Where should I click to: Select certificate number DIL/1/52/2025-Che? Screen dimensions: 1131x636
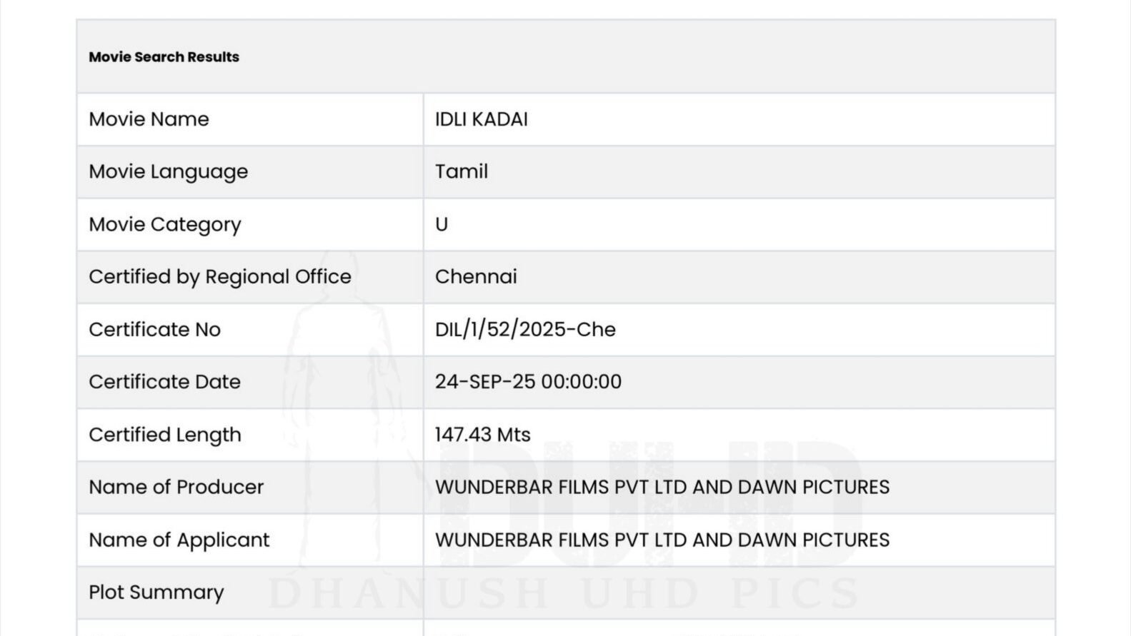click(525, 329)
